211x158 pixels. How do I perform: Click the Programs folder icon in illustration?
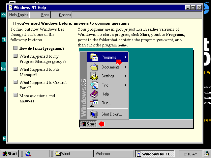click(x=94, y=57)
